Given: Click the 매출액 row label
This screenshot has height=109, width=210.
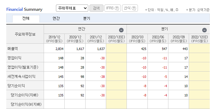Looking at the screenshot, I should [13, 49].
